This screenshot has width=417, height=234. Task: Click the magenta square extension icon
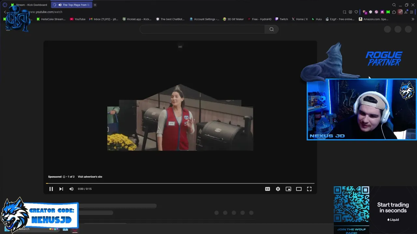[382, 12]
